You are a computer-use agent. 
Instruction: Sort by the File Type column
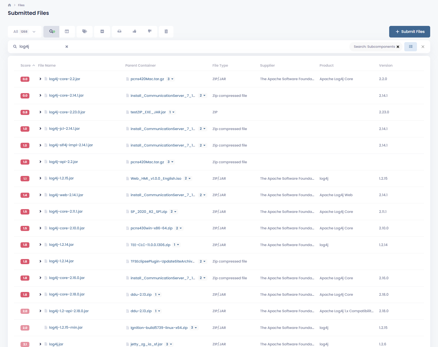[220, 66]
